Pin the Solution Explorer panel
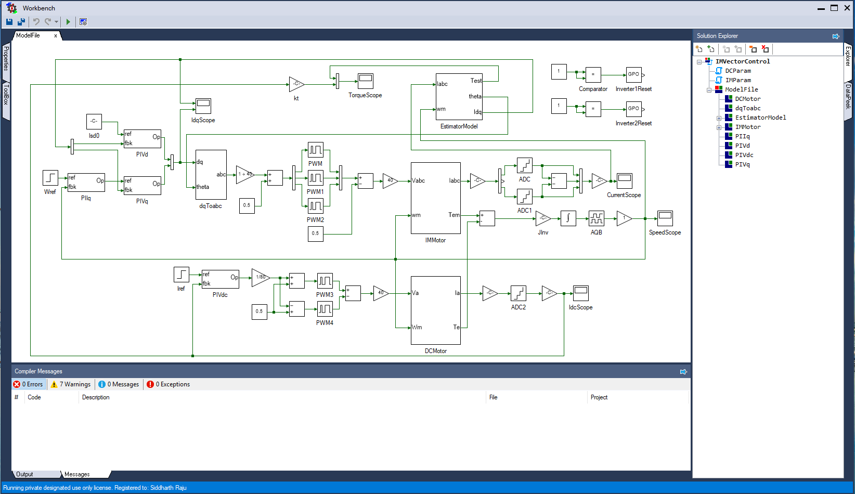This screenshot has height=494, width=855. point(836,36)
